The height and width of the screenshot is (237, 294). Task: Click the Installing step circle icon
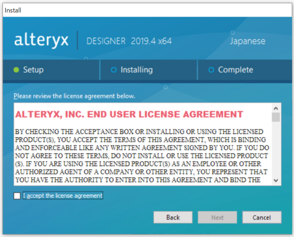point(114,70)
